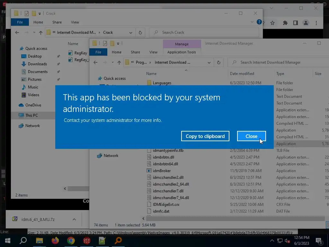Select idmfc.dat file
Screen dimensions: 329x247
(x=161, y=211)
